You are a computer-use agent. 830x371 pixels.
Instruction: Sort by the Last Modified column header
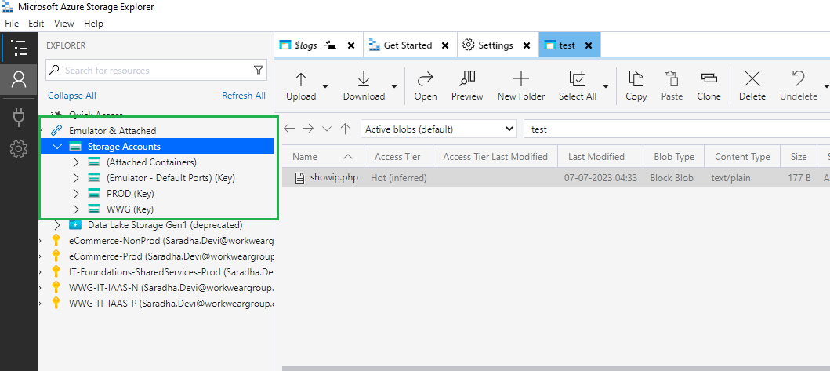coord(602,156)
